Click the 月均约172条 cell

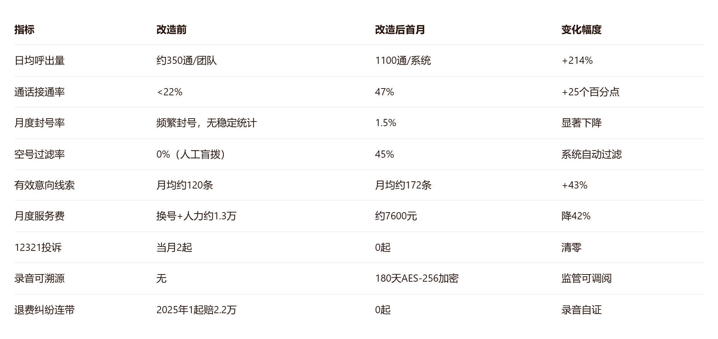[403, 185]
